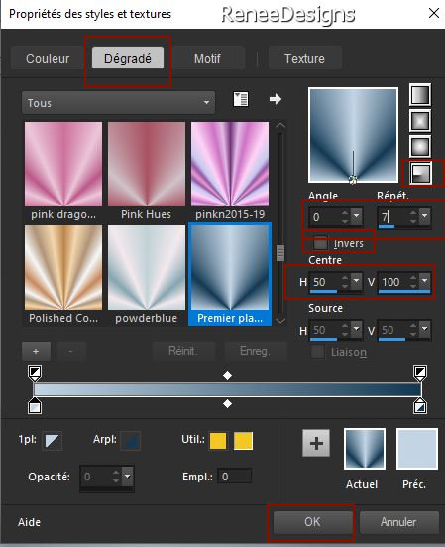
Task: Select the rectangular gradient style icon
Action: 420,121
